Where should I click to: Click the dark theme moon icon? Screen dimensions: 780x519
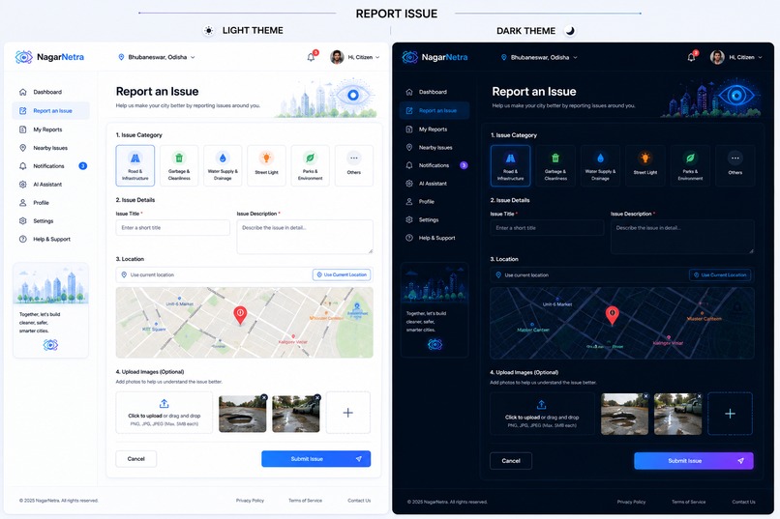570,31
